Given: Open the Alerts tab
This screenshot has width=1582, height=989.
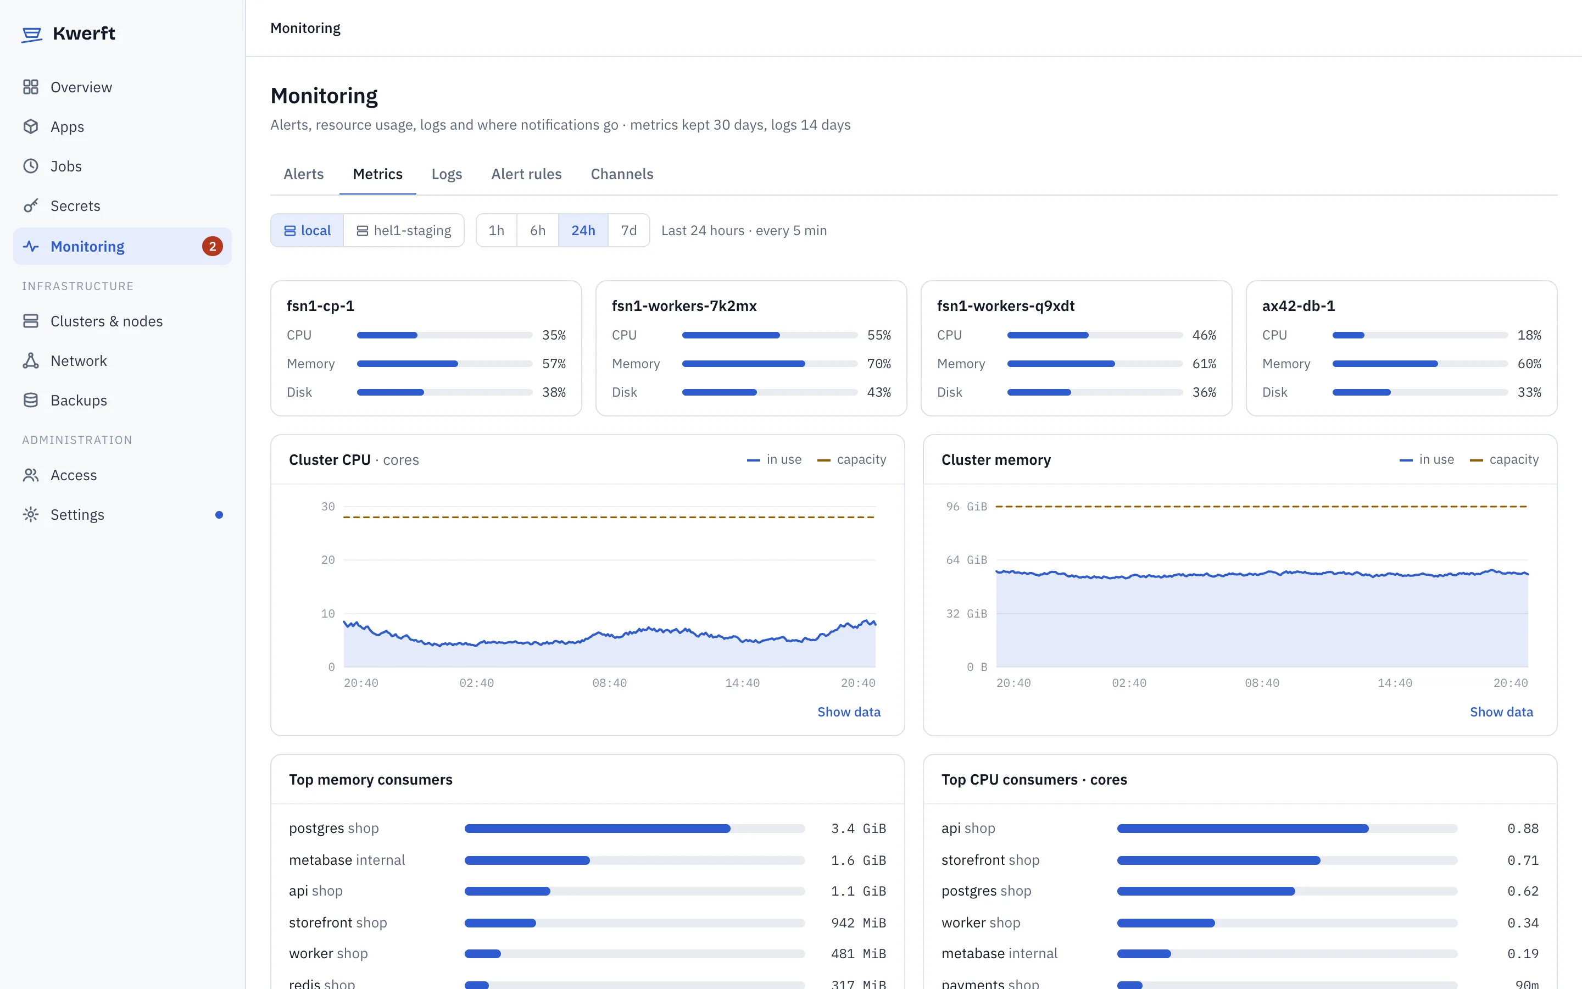Looking at the screenshot, I should click(304, 174).
